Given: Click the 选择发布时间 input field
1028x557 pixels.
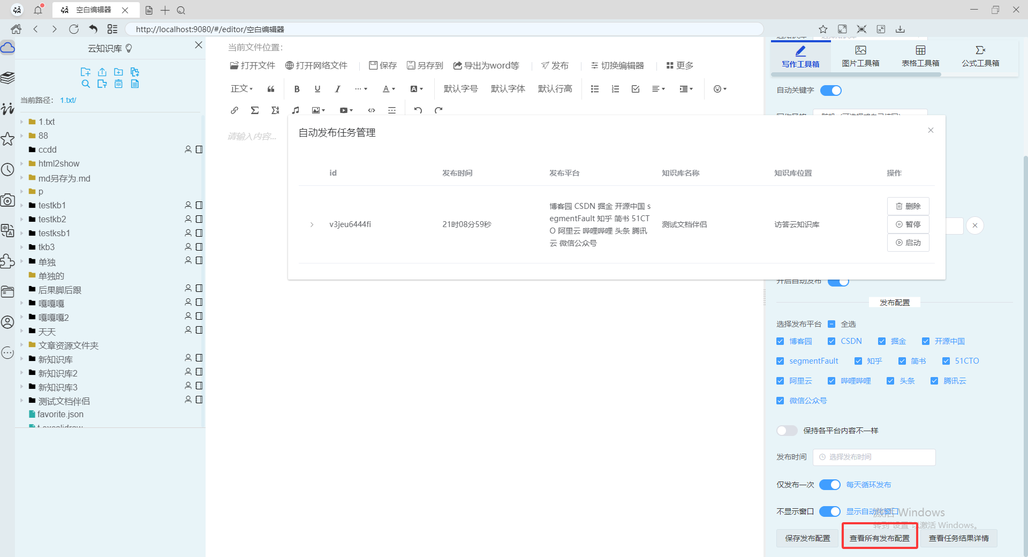Looking at the screenshot, I should coord(873,457).
